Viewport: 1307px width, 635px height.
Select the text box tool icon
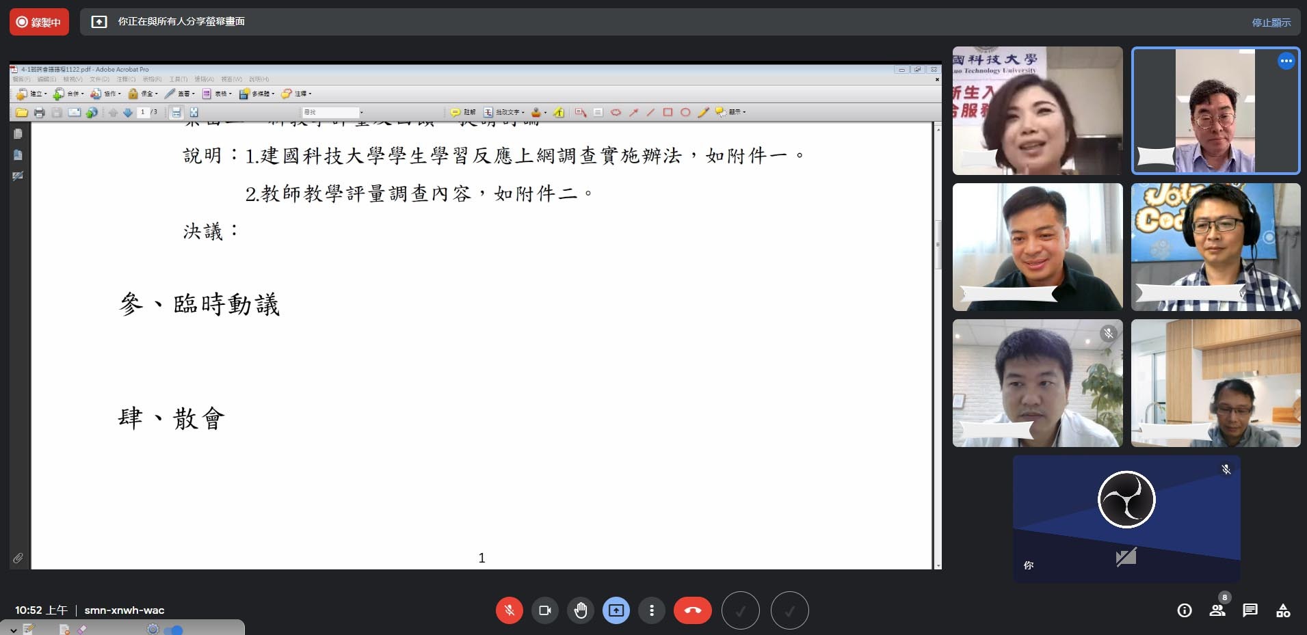pos(598,112)
